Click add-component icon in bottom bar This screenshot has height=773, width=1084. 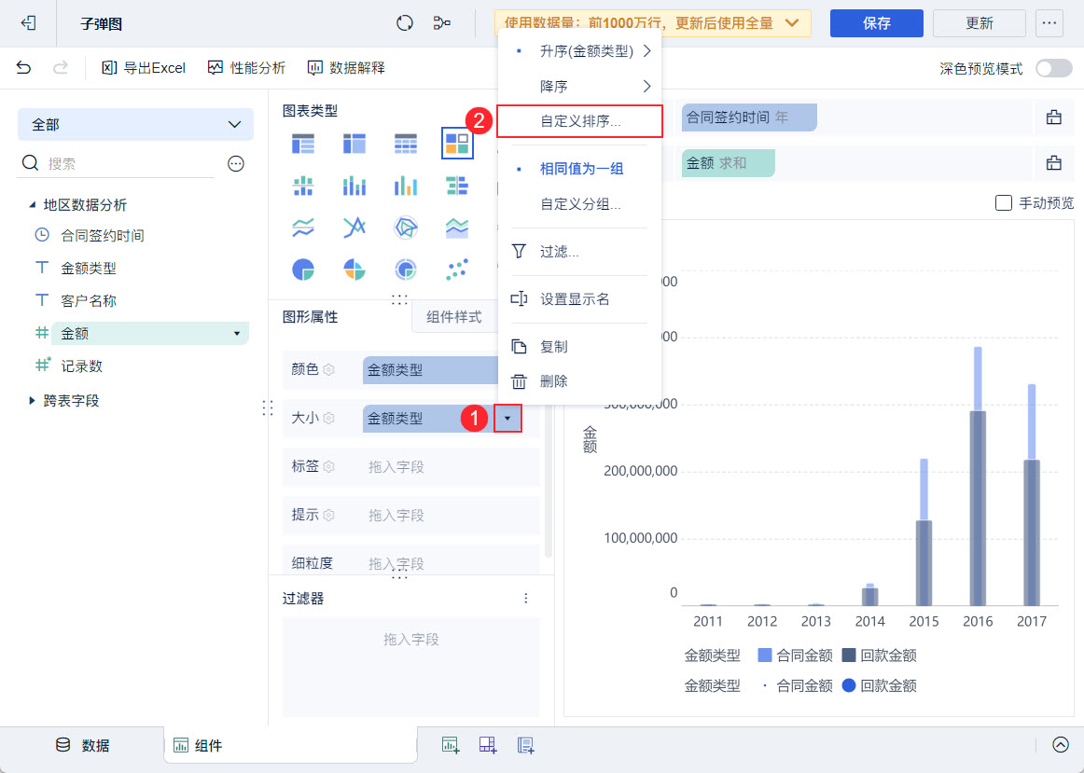tap(451, 745)
